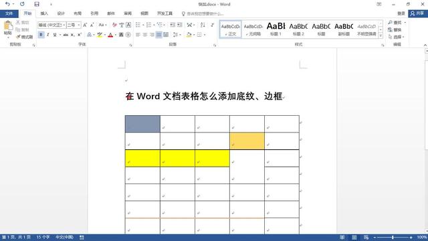Click the Numbering list icon
This screenshot has width=428, height=241.
point(148,25)
